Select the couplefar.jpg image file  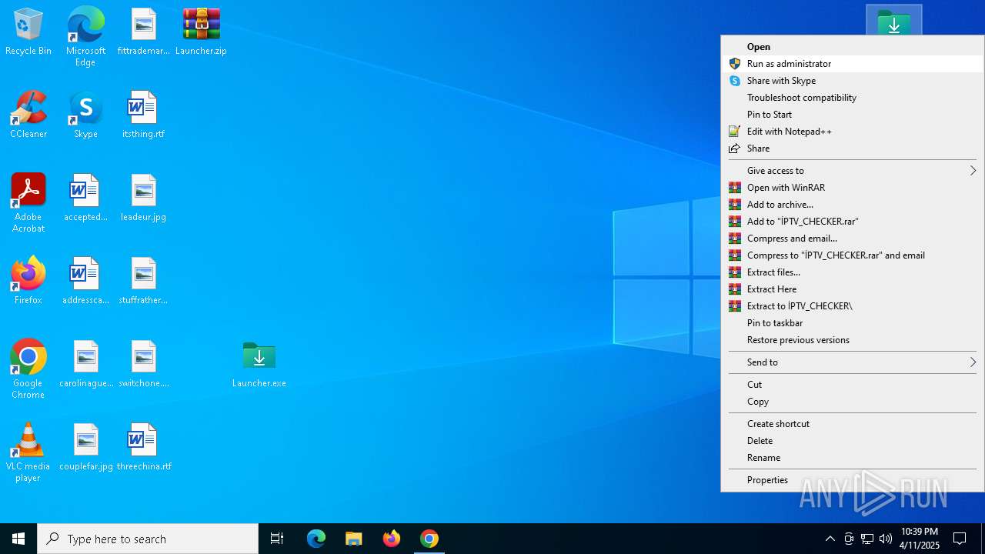point(85,448)
